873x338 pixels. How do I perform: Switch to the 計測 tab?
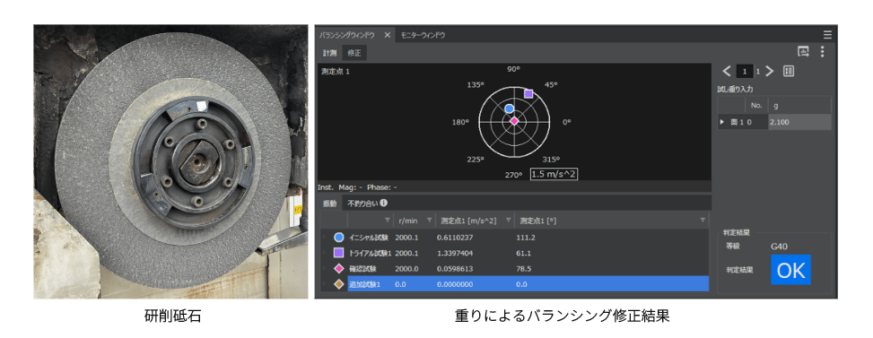click(329, 53)
